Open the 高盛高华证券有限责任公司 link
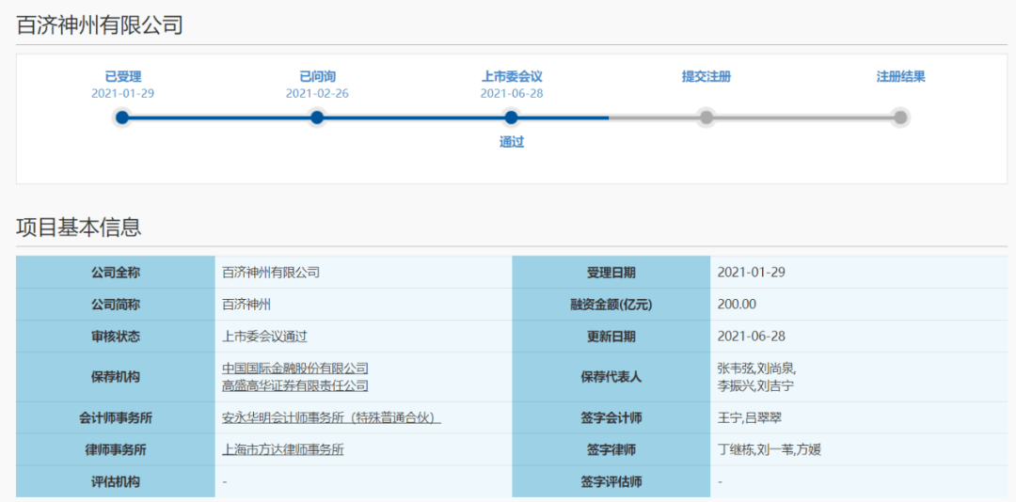 (x=294, y=386)
